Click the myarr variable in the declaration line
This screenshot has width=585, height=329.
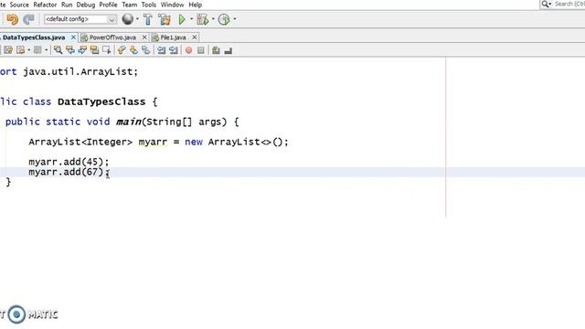point(153,143)
